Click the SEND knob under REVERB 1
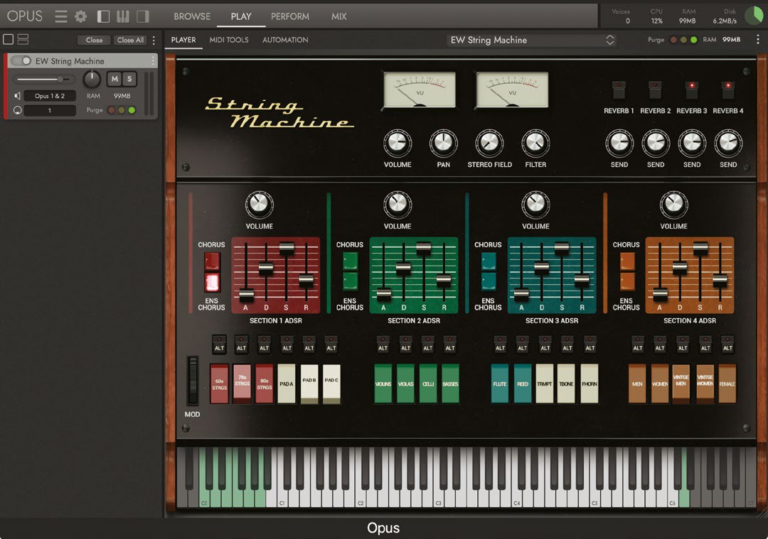This screenshot has width=768, height=539. 619,143
